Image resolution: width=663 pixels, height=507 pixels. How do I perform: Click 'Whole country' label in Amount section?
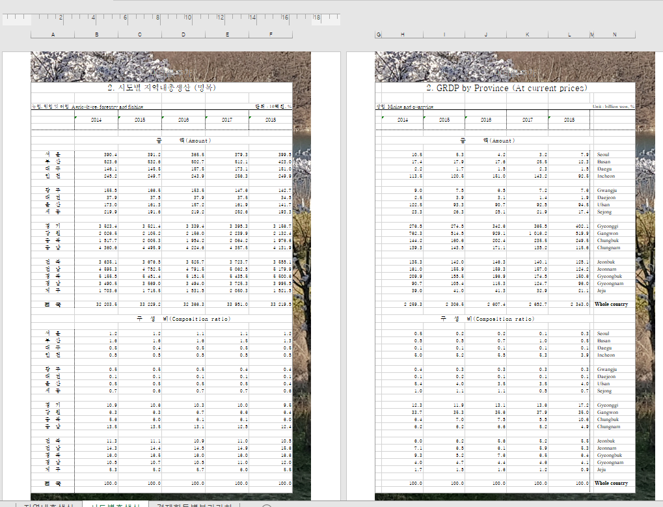[612, 305]
